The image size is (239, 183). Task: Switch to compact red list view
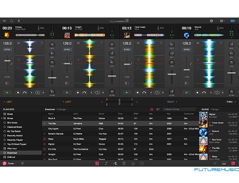152,109
